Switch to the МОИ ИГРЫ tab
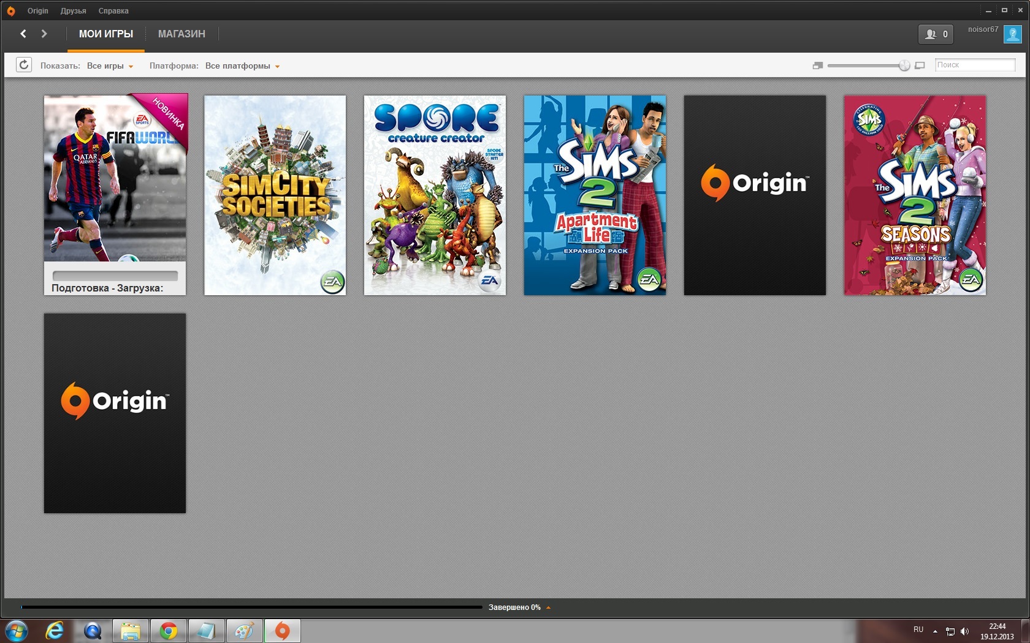1030x643 pixels. (105, 34)
